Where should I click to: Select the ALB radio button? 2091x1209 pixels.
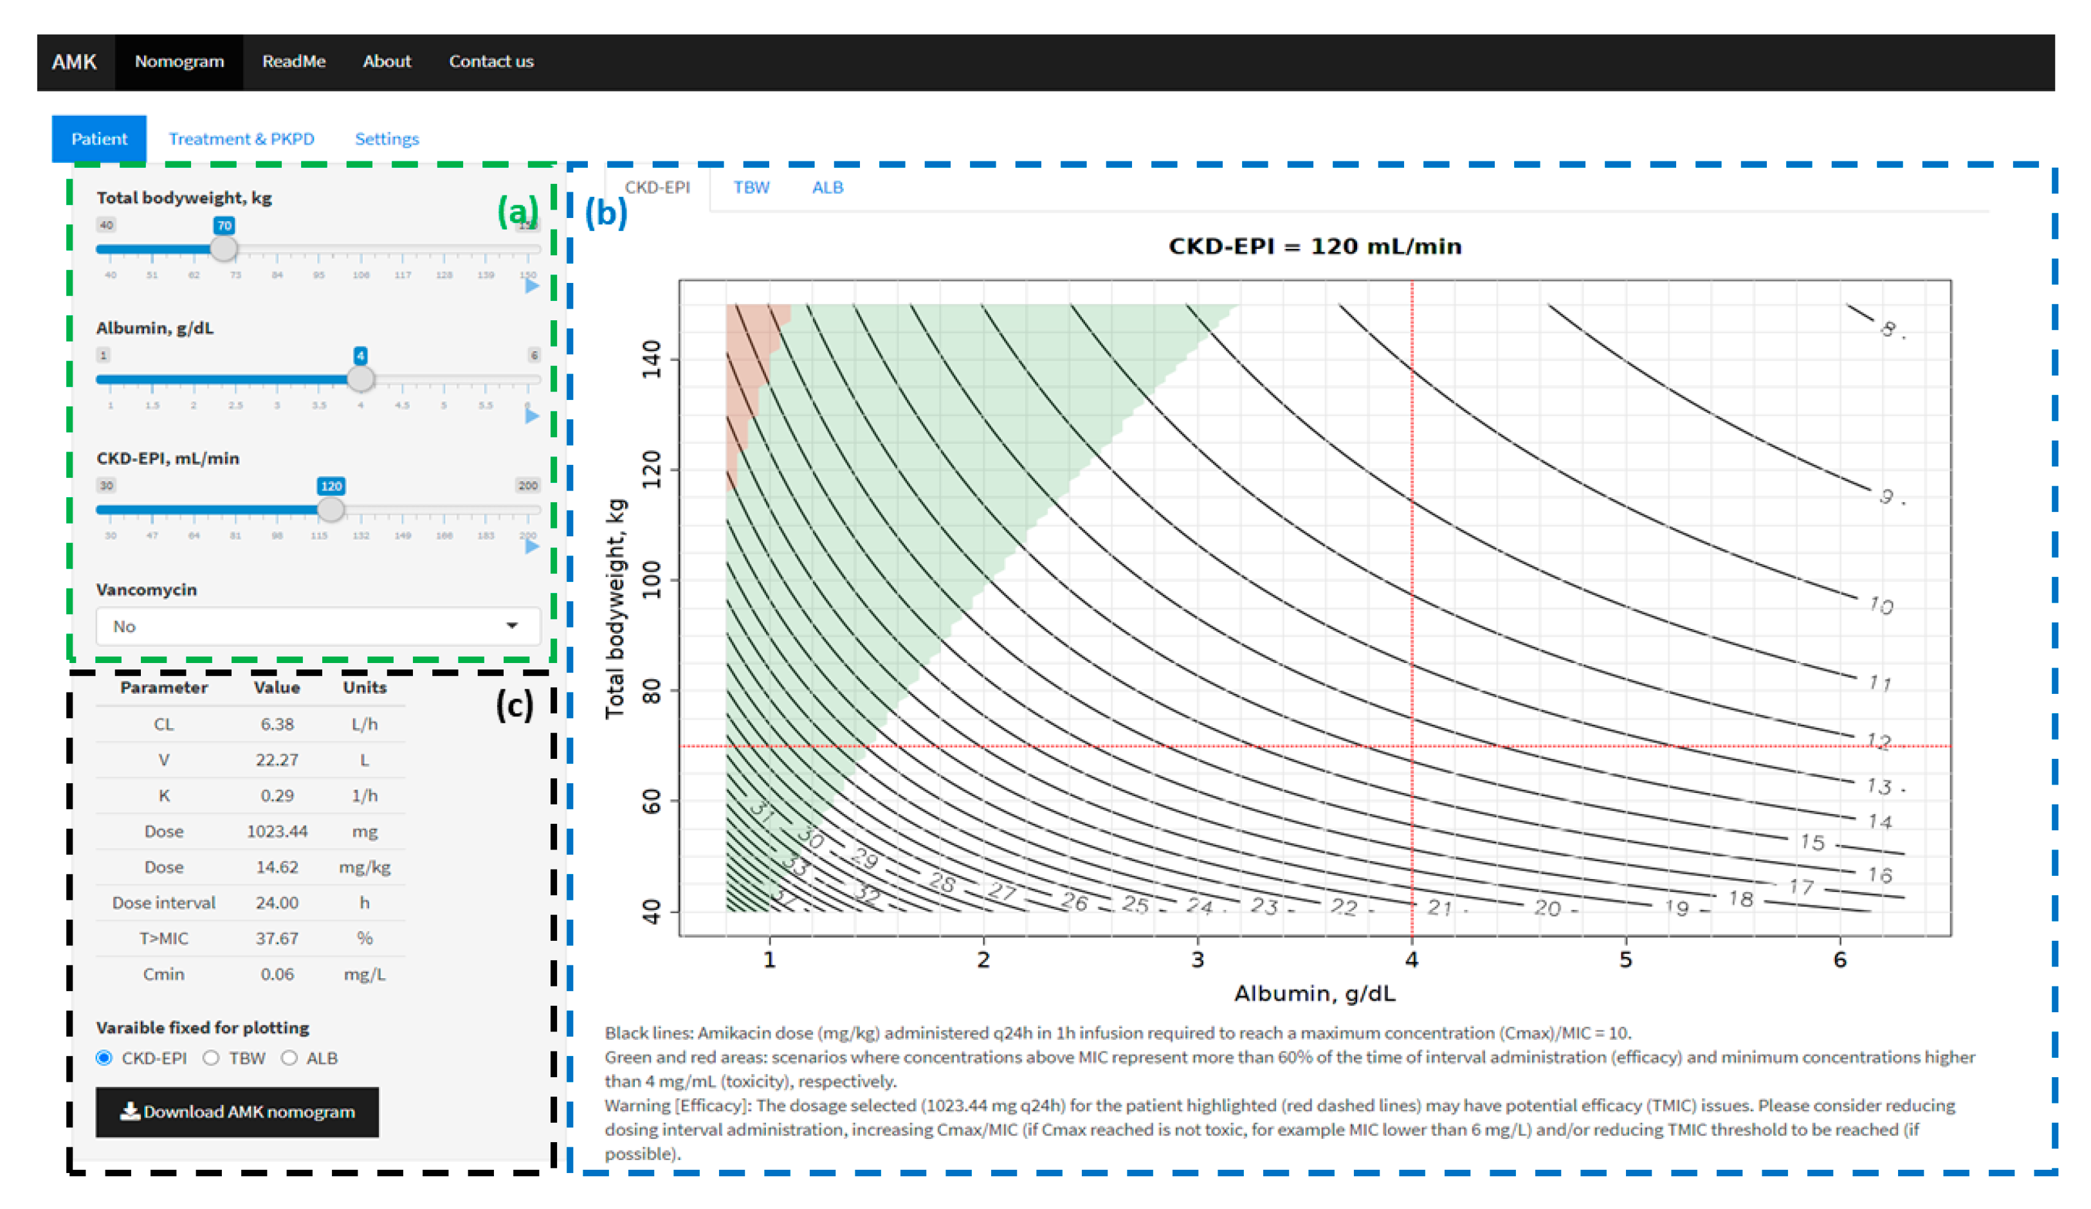(x=289, y=1058)
